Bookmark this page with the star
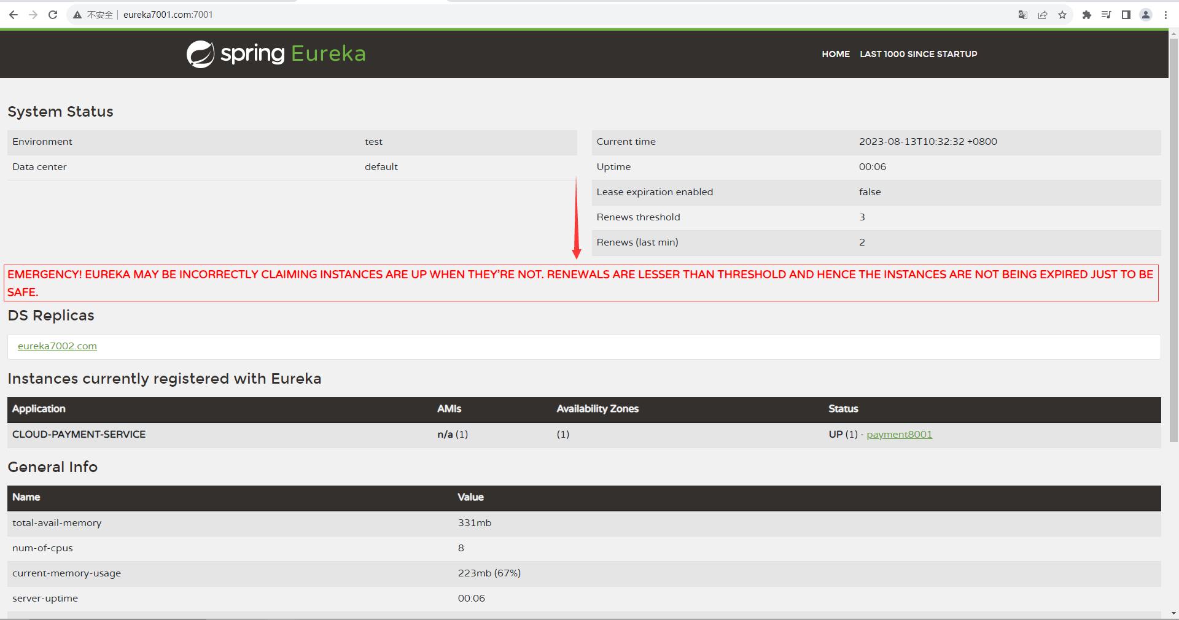Image resolution: width=1179 pixels, height=620 pixels. click(x=1062, y=15)
